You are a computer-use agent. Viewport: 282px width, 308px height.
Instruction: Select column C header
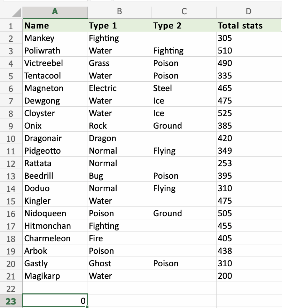coord(184,11)
